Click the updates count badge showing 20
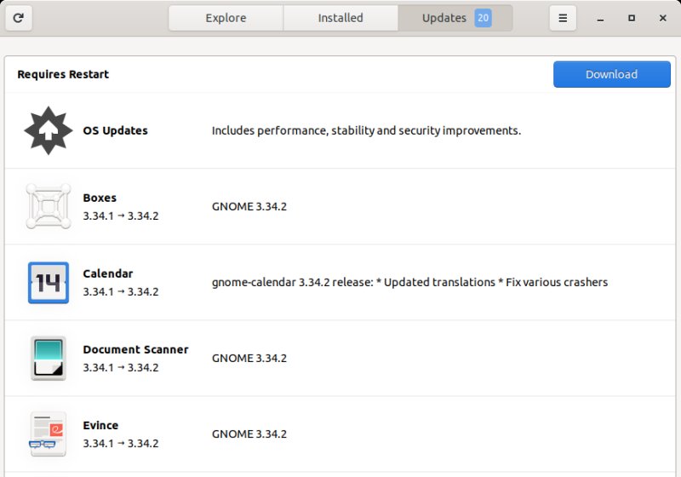Image resolution: width=681 pixels, height=477 pixels. [483, 18]
